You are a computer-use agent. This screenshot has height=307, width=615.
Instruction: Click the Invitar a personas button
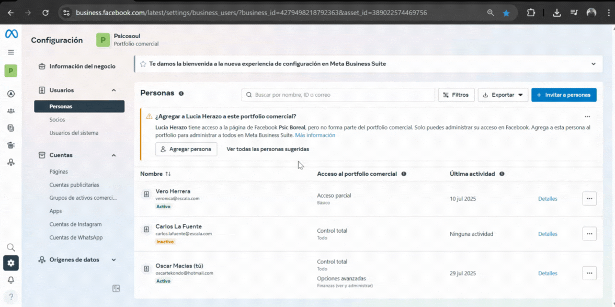(x=564, y=95)
